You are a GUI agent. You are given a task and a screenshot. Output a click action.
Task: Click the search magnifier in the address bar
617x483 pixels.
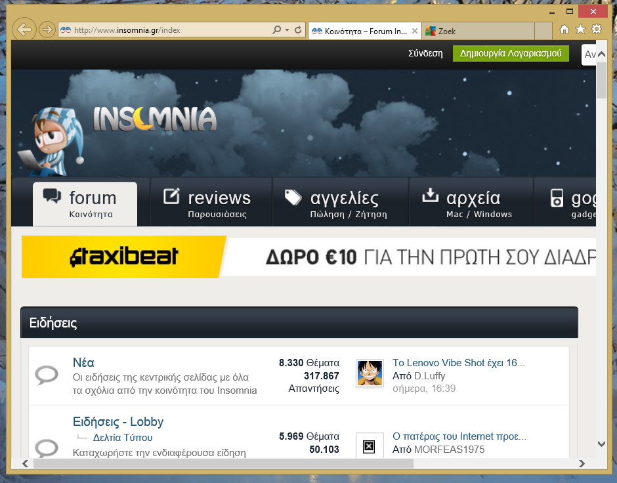pos(276,30)
